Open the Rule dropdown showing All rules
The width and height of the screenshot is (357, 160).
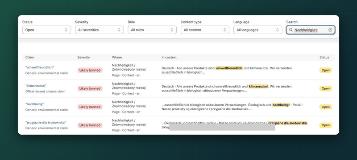pos(152,30)
